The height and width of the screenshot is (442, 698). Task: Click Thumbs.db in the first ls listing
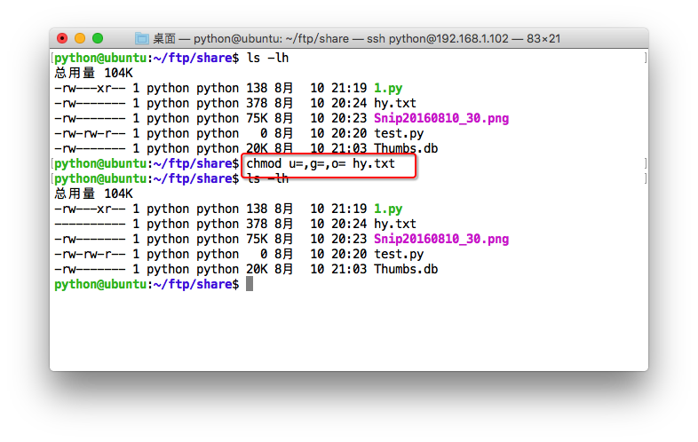[406, 149]
